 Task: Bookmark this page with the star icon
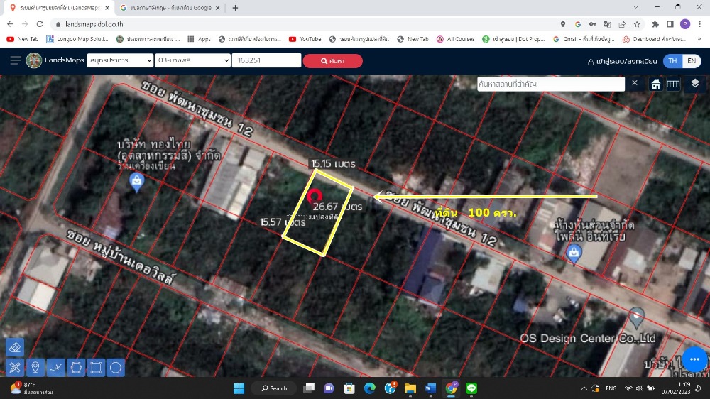point(637,24)
